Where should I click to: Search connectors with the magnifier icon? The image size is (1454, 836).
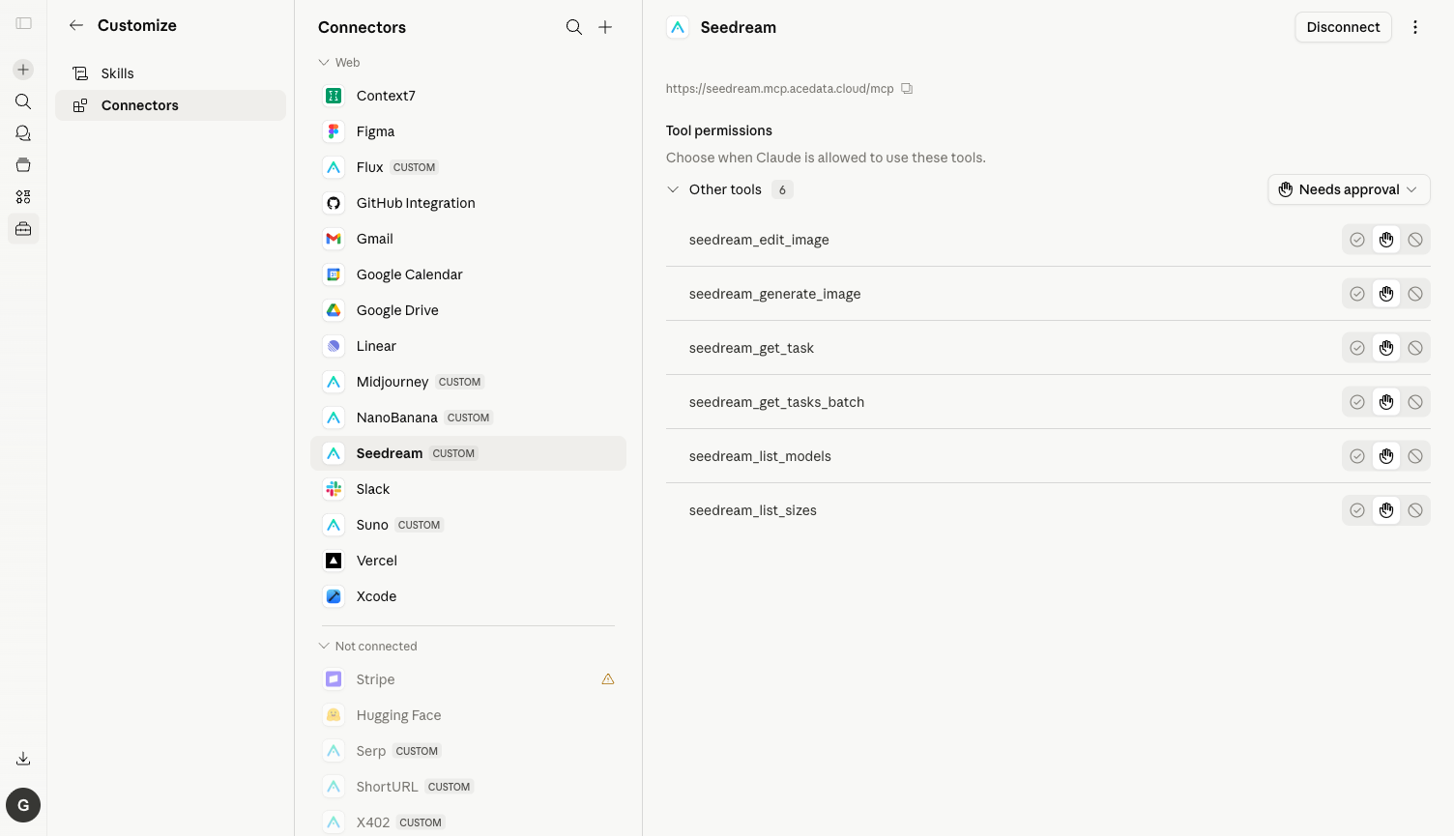[x=574, y=27]
